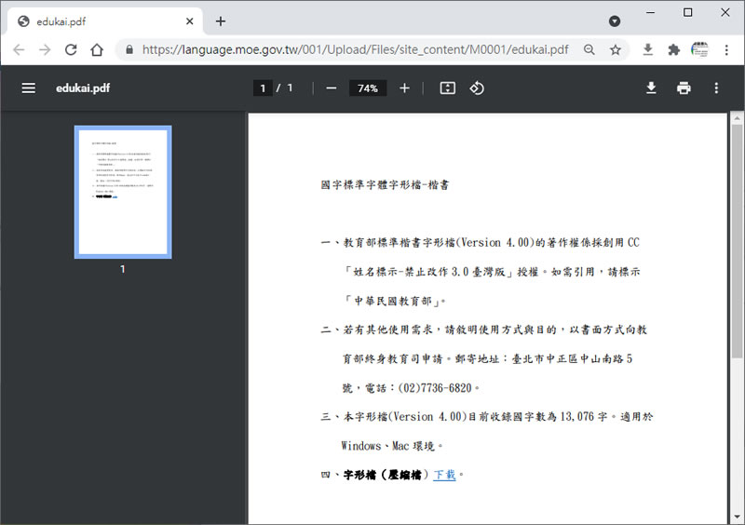Select page 1 thumbnail in sidebar
The width and height of the screenshot is (745, 525).
(123, 192)
